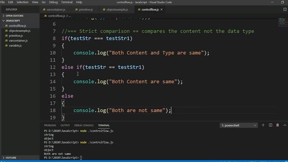288x162 pixels.
Task: Click the JS icon beside variable.js
Action: [6, 45]
